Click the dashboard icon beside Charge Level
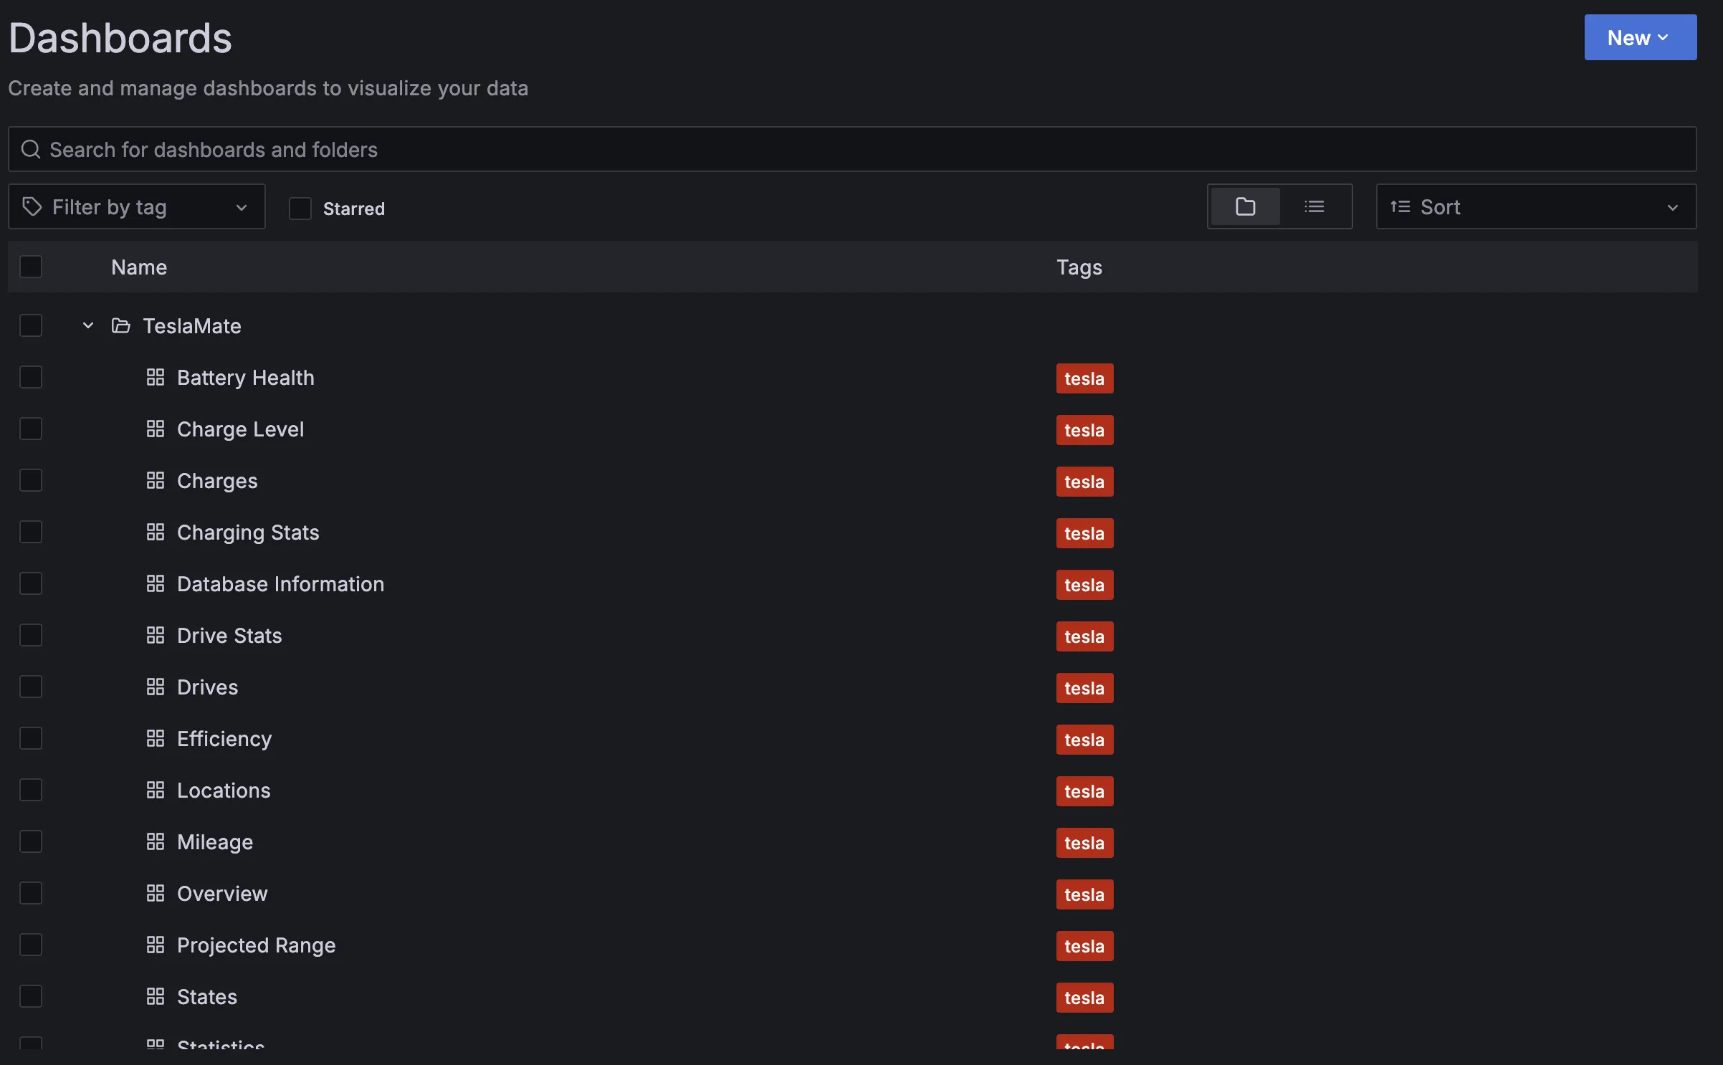Image resolution: width=1723 pixels, height=1065 pixels. (x=156, y=428)
